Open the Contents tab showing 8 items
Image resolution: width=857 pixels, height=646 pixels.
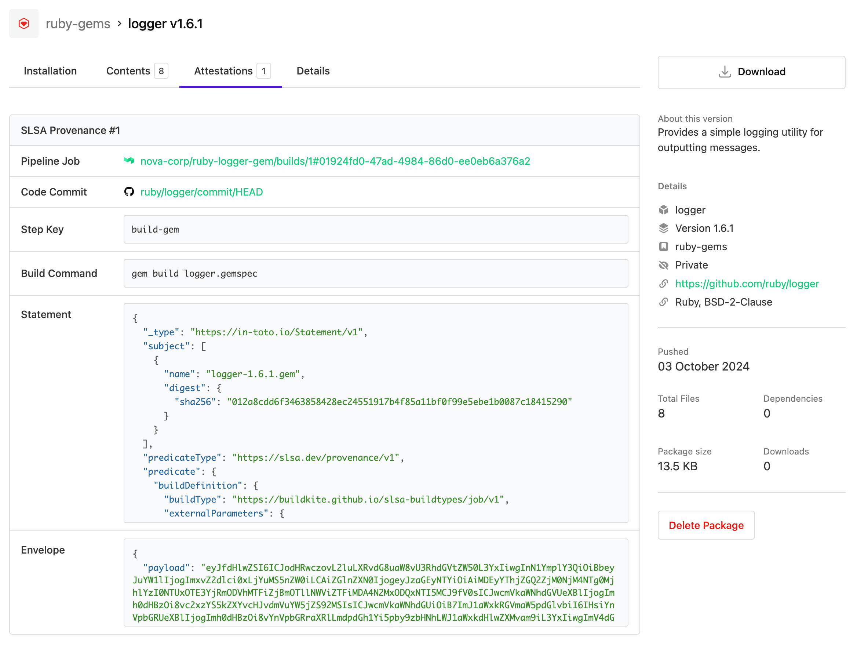(x=128, y=71)
